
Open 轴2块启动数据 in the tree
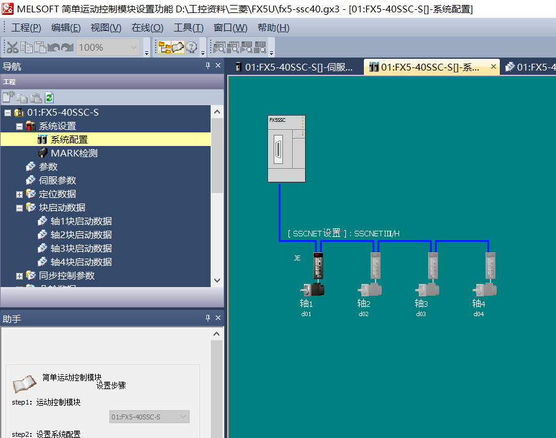pos(80,235)
